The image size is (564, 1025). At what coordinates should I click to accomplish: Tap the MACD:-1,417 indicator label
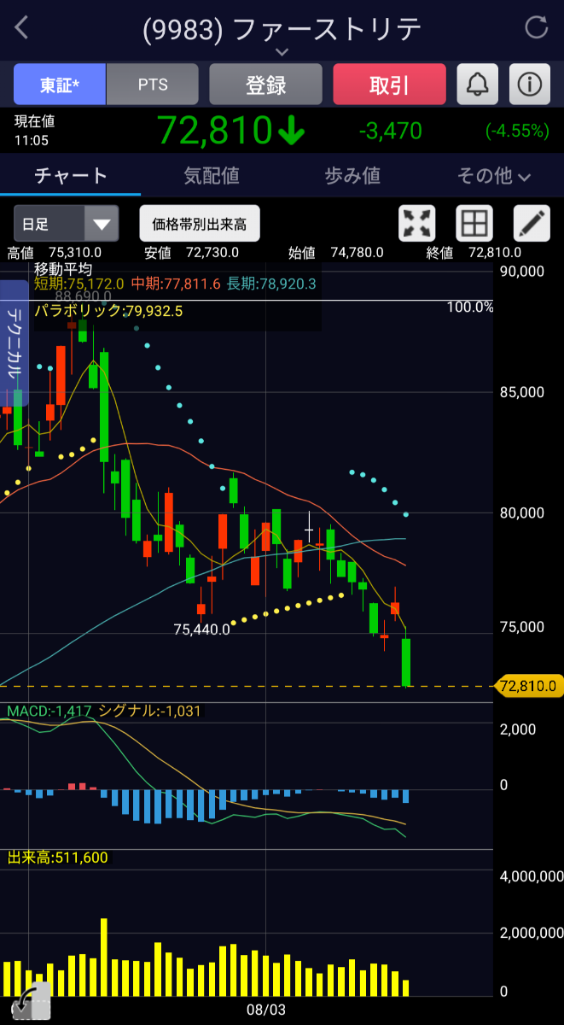coord(49,711)
